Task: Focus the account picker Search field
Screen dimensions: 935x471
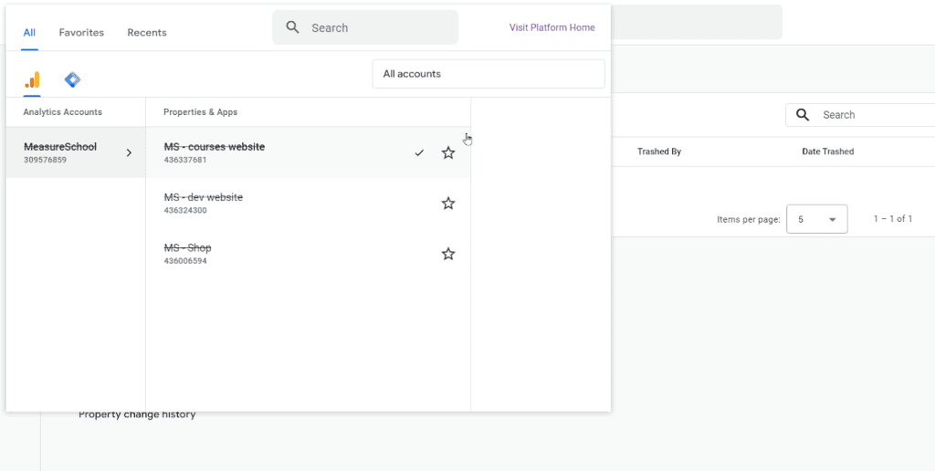Action: click(365, 27)
